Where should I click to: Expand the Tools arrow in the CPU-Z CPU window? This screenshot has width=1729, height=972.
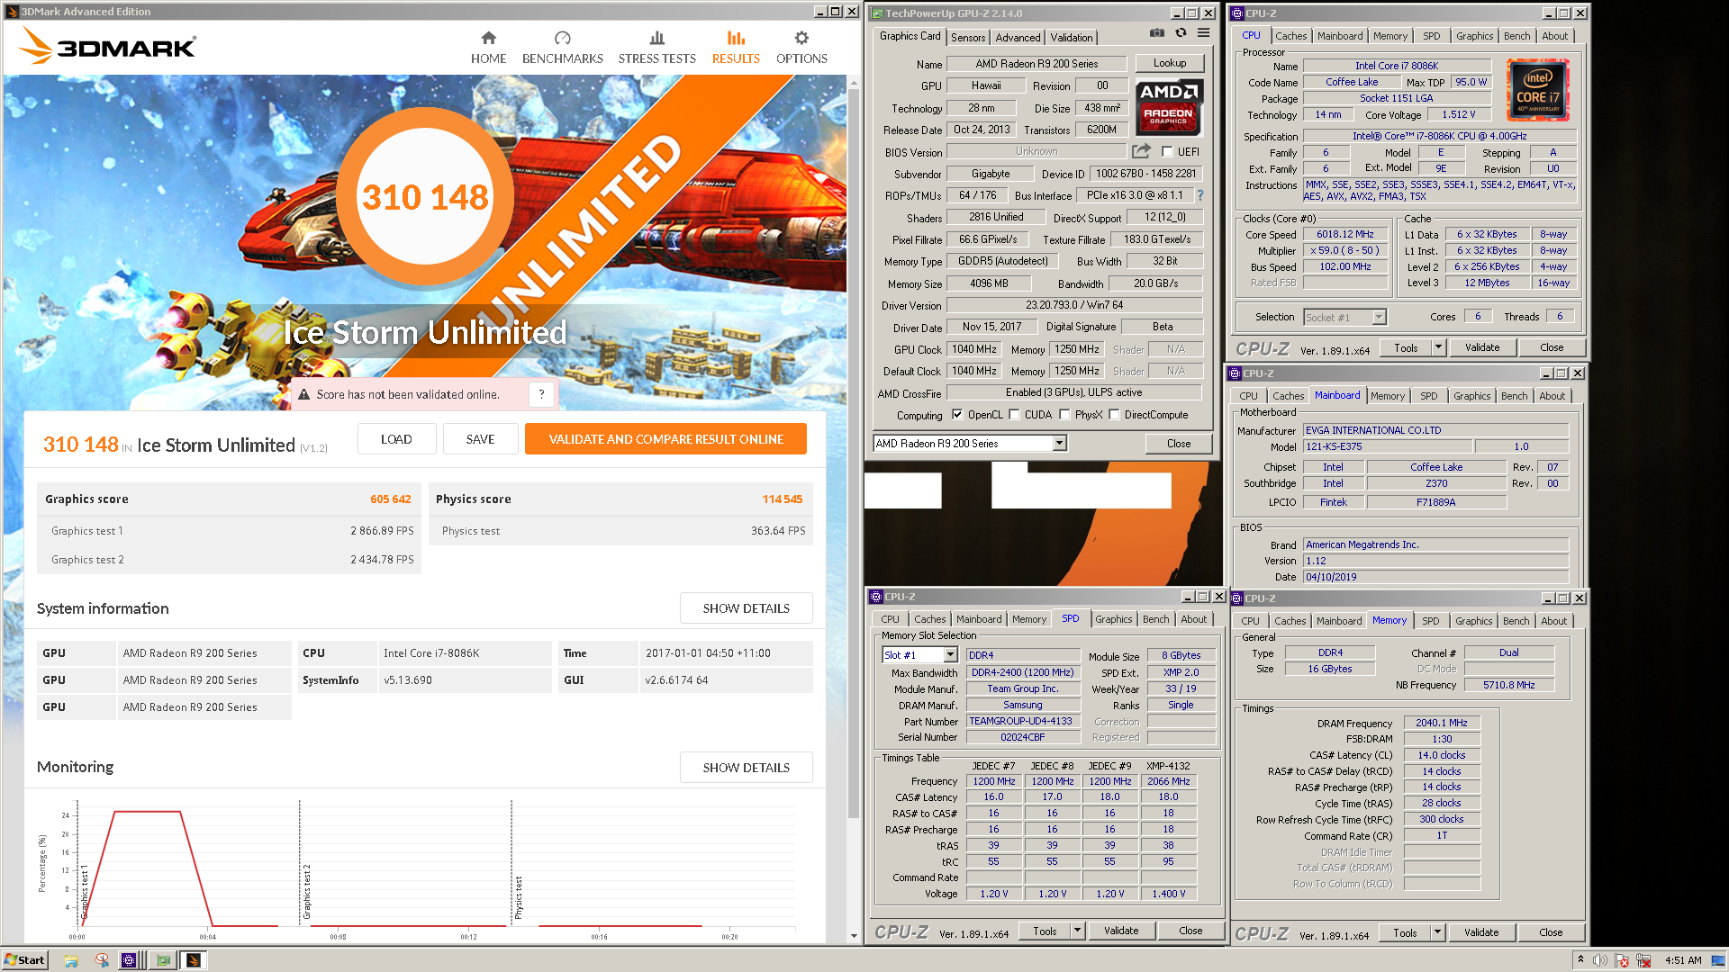(1438, 347)
